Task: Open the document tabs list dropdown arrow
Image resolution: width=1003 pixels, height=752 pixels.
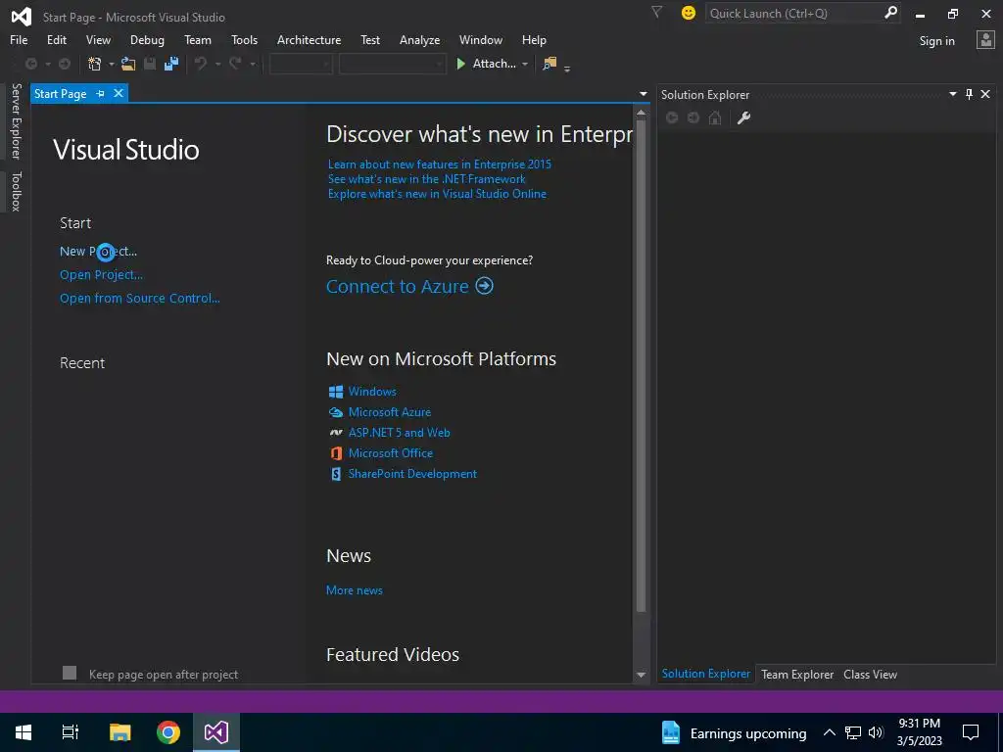Action: tap(643, 94)
